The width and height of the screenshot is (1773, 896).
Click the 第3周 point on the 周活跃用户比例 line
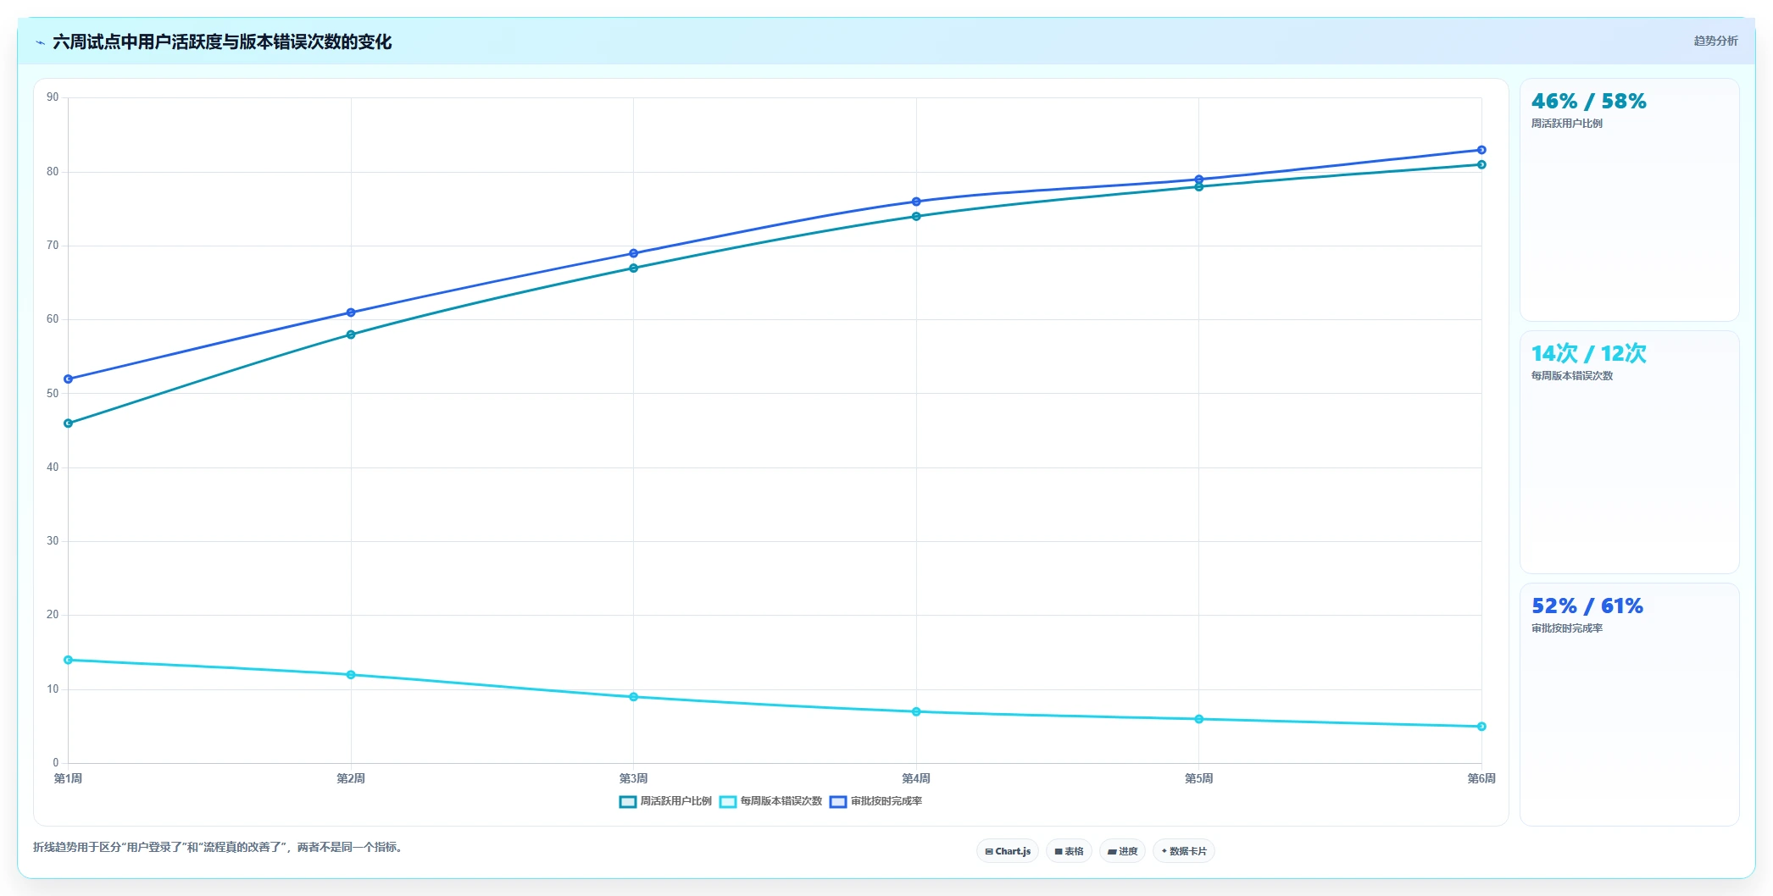point(634,268)
